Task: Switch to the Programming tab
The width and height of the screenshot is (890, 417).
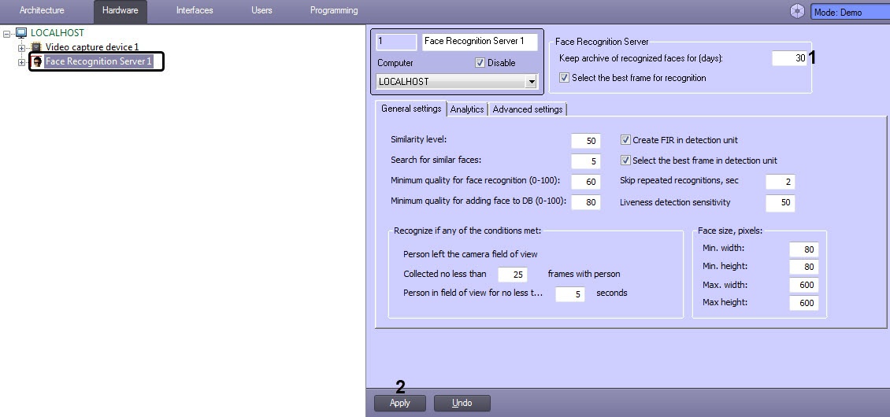Action: [334, 11]
